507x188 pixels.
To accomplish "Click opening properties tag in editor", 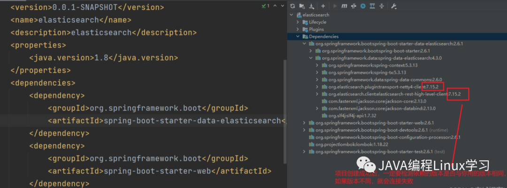I will (38, 45).
